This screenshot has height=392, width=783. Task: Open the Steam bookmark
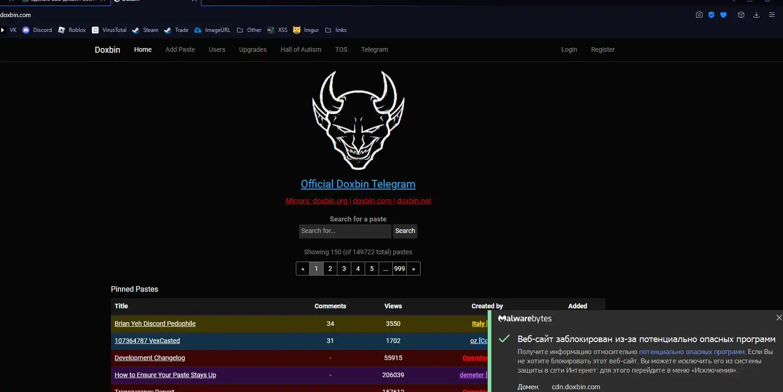tap(145, 30)
